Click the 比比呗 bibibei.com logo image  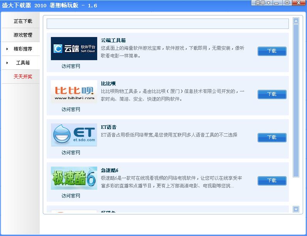(74, 91)
